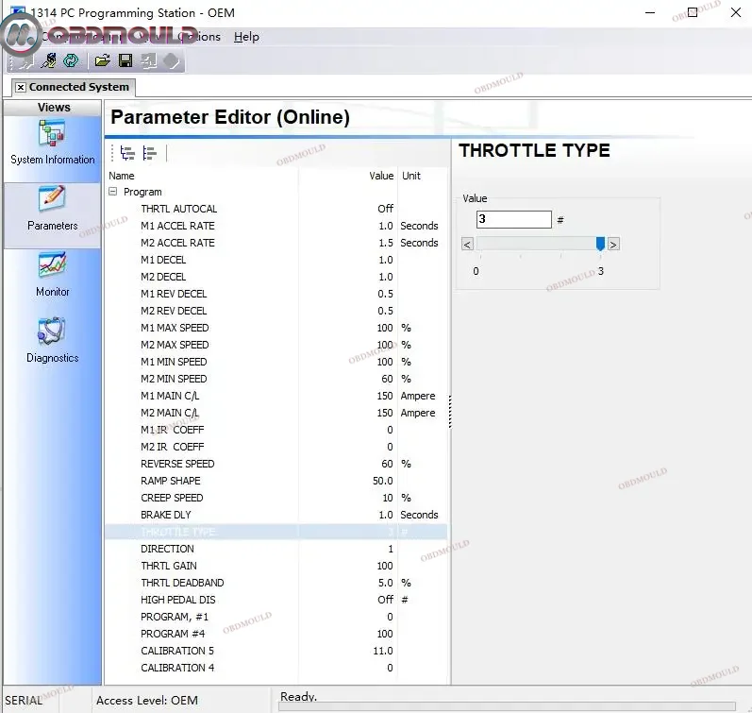Viewport: 752px width, 713px height.
Task: Click the throttle type Value input field
Action: 512,219
